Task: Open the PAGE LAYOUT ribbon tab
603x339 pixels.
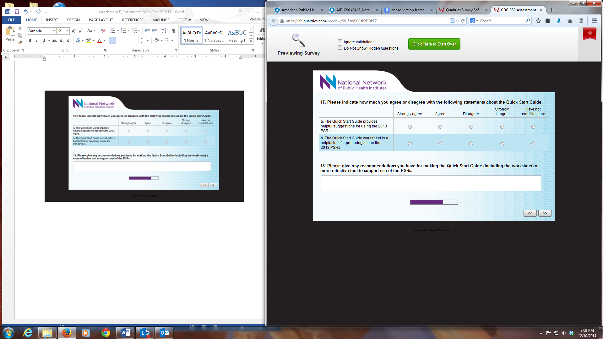Action: point(101,20)
